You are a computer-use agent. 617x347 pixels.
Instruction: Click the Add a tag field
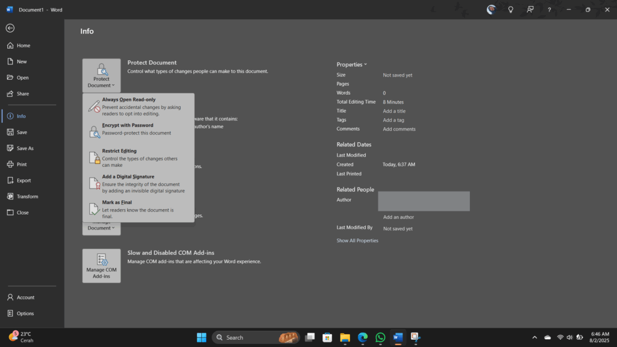(393, 120)
